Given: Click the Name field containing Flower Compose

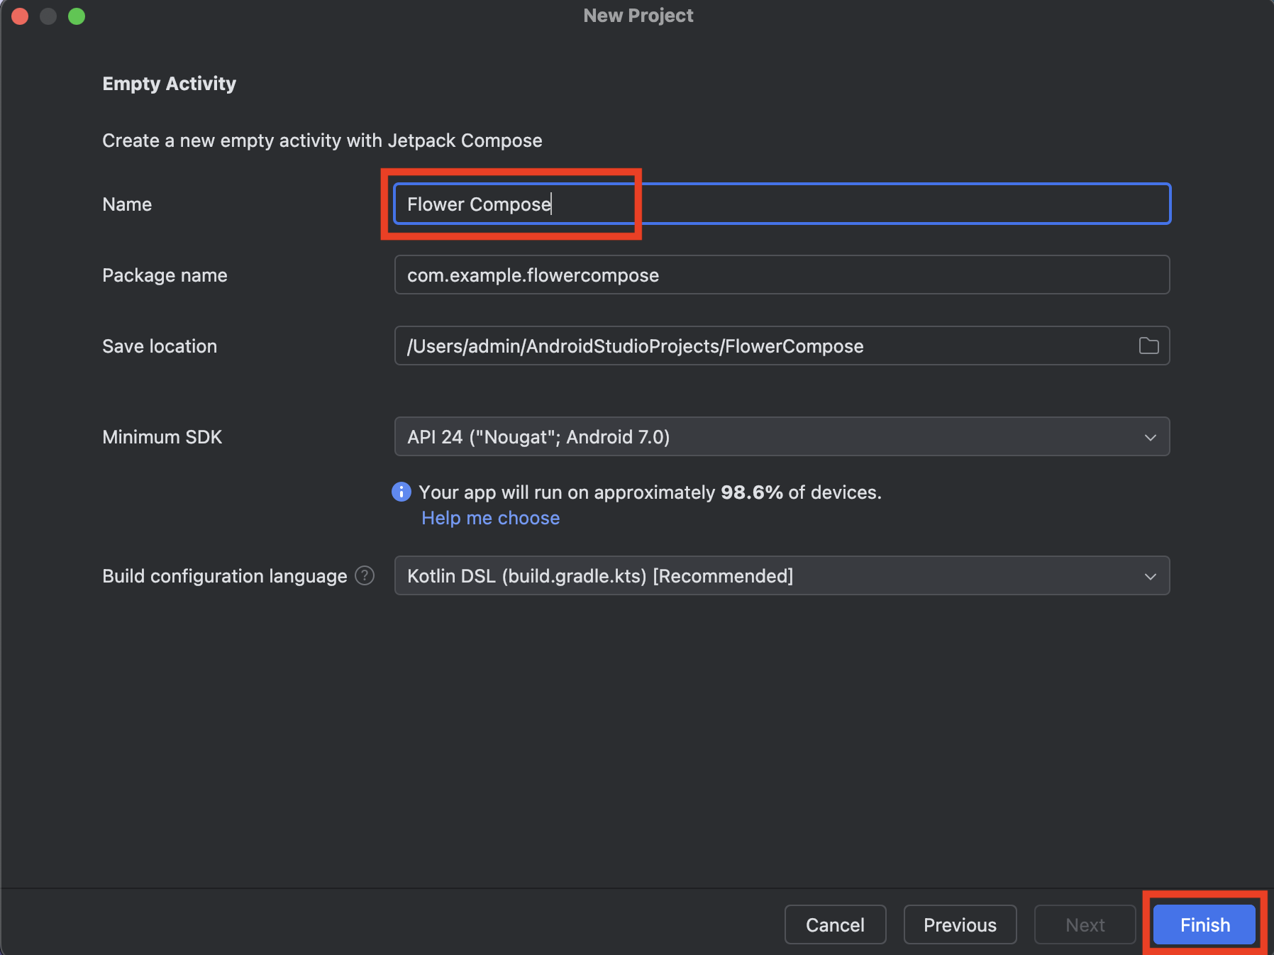Looking at the screenshot, I should [x=782, y=204].
